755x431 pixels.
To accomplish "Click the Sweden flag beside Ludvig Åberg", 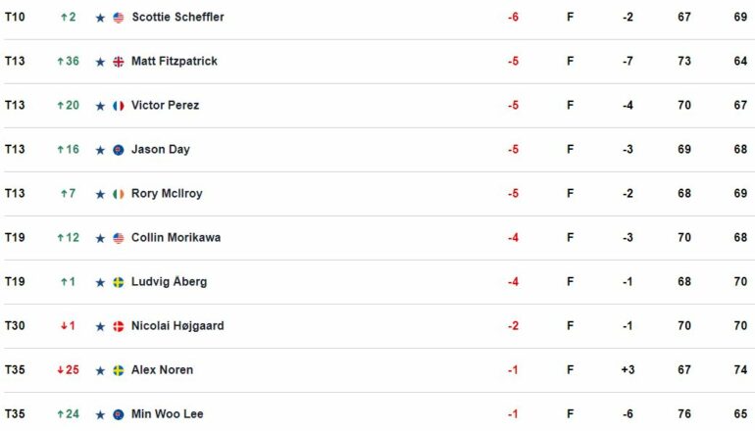I will [x=119, y=282].
